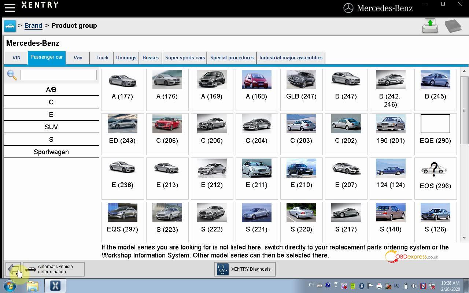469x293 pixels.
Task: Click the back arrow button
Action: pos(14,269)
